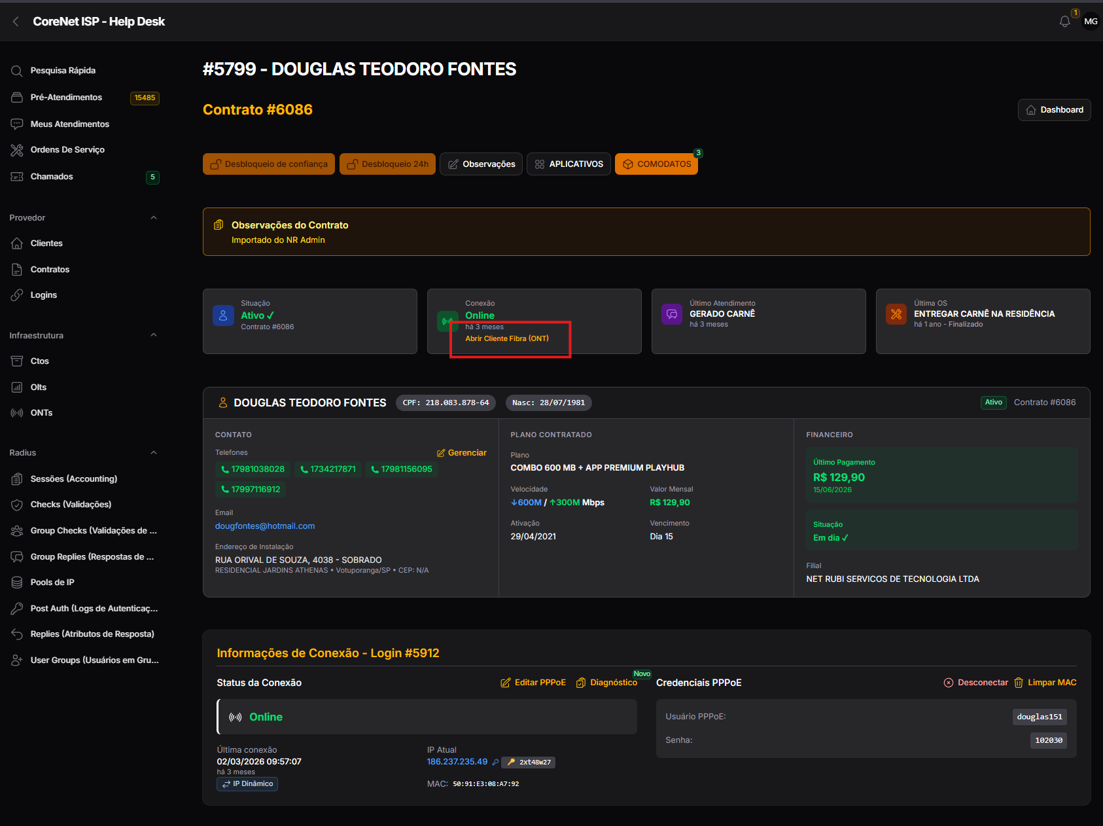Click the User Groups add-user icon
The height and width of the screenshot is (826, 1103).
point(17,660)
